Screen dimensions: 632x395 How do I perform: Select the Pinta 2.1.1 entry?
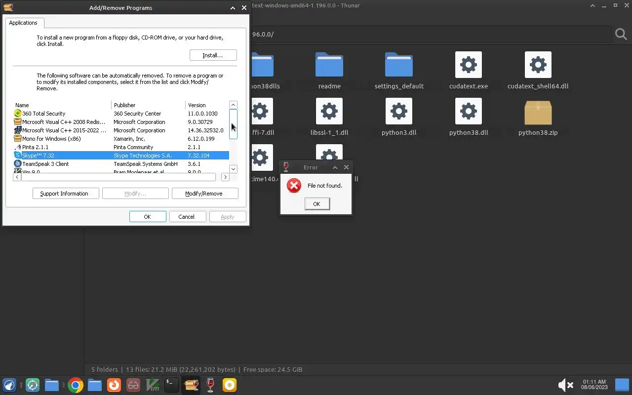coord(121,147)
